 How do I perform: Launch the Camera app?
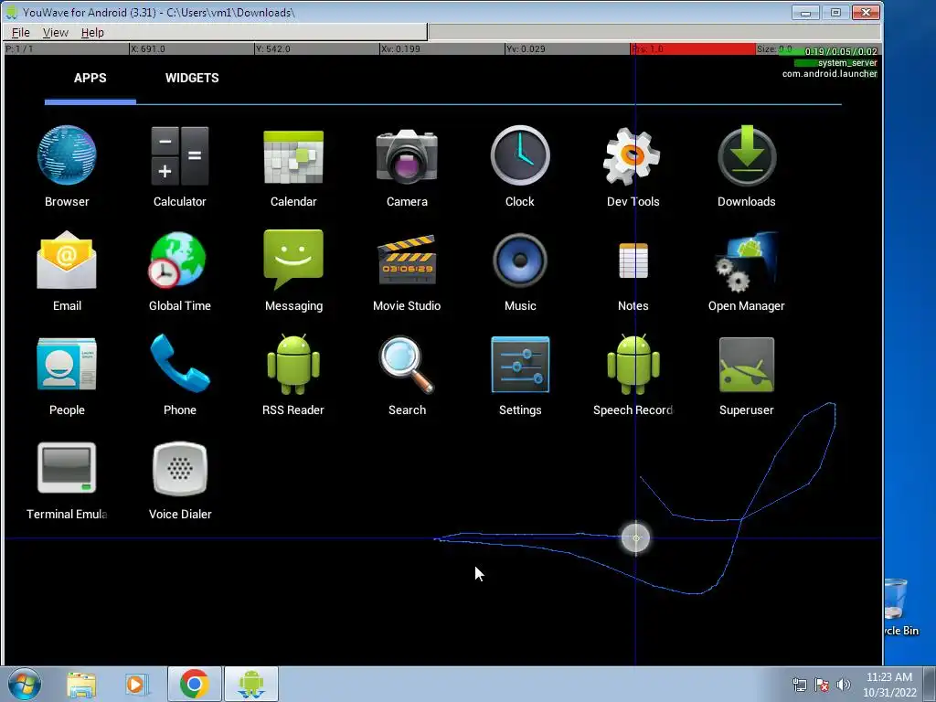pos(407,166)
